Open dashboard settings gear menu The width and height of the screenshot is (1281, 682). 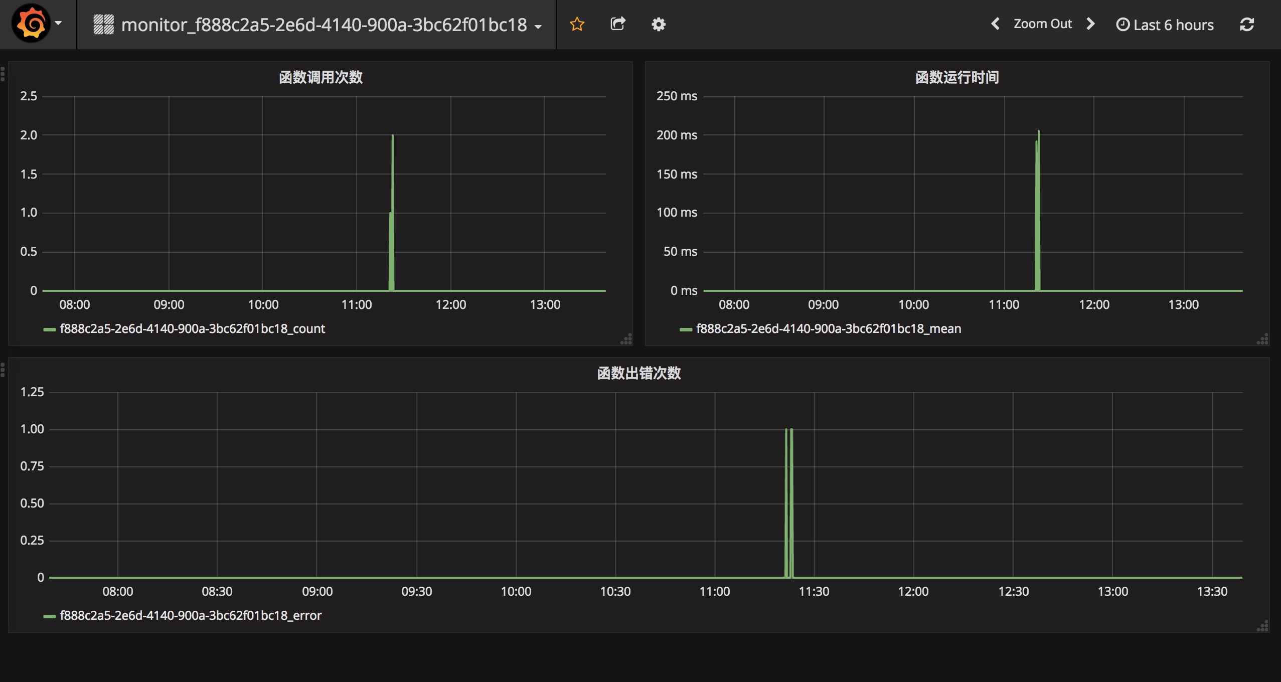coord(658,24)
